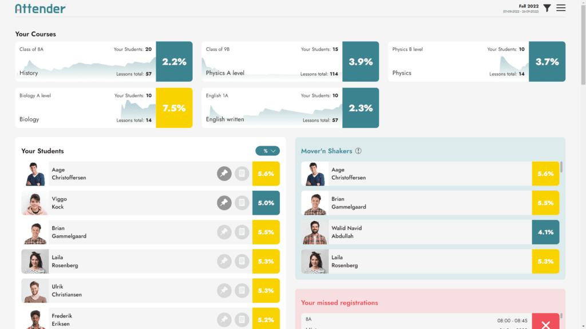Viewport: 586px width, 329px height.
Task: Open the Class of 8A History course
Action: [x=86, y=61]
